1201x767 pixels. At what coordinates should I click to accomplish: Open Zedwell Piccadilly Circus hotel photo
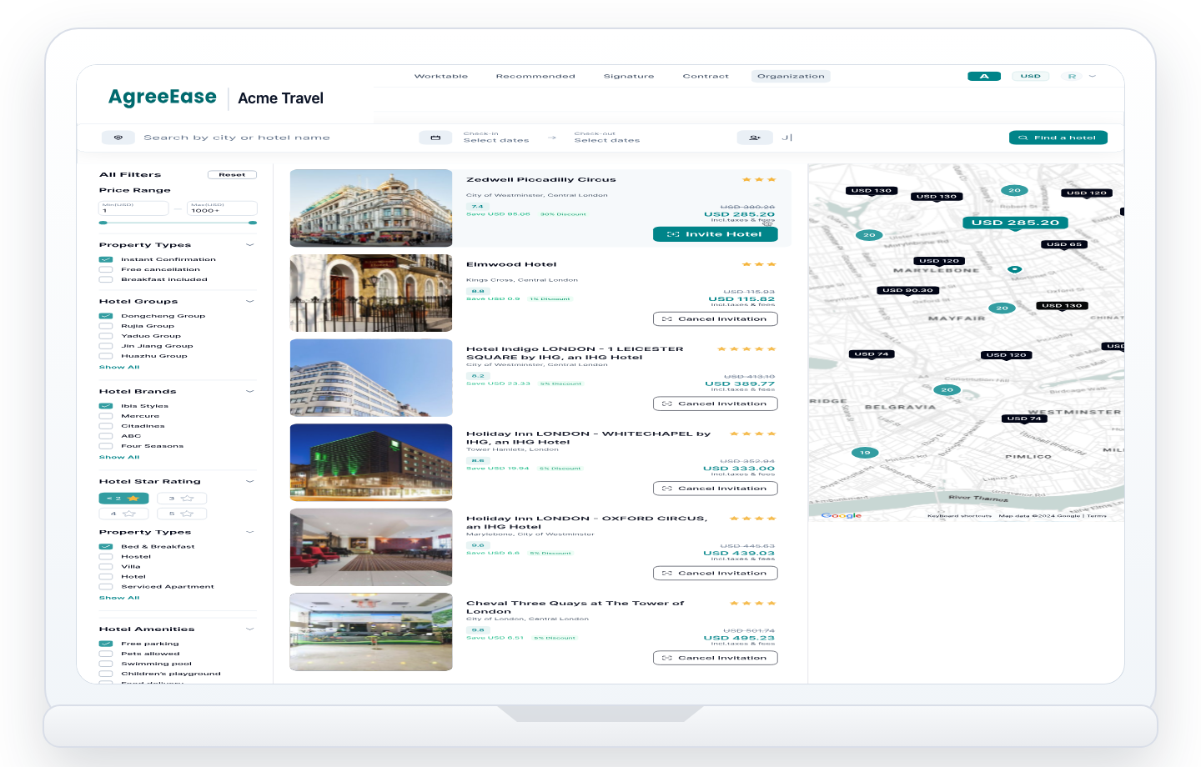371,208
